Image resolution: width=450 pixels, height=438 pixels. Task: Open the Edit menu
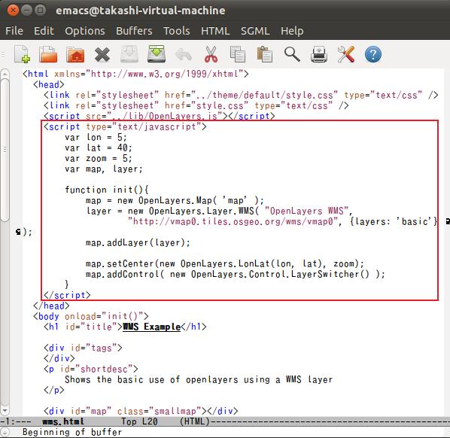[44, 31]
